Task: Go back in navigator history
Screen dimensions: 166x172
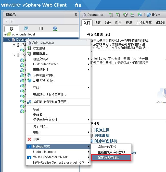Action: click(x=7, y=21)
